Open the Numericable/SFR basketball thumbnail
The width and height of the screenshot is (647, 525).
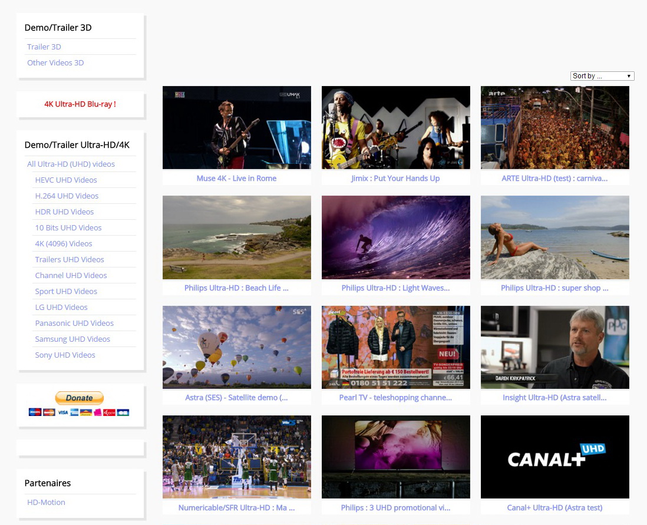[237, 457]
